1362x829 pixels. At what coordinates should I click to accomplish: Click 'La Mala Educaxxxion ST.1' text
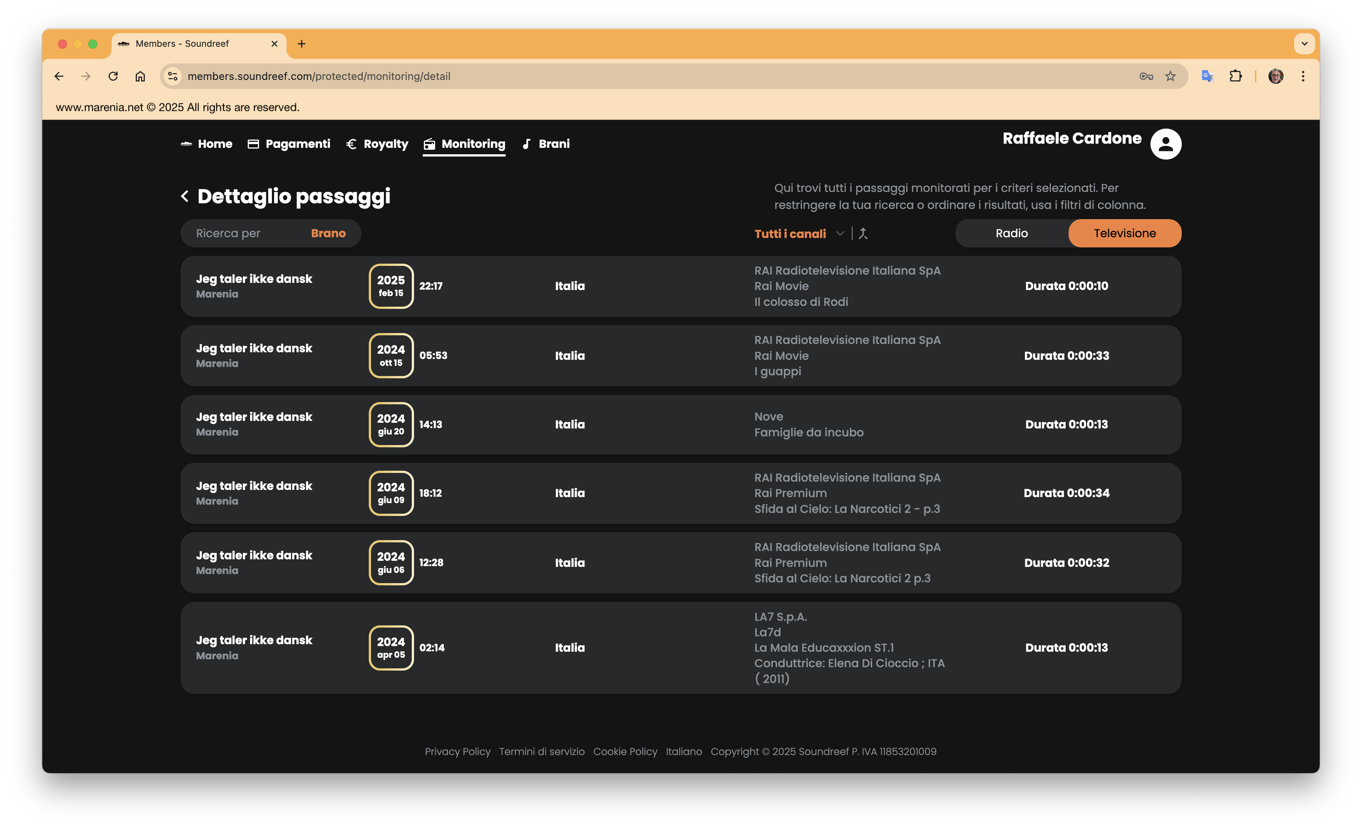pos(824,648)
